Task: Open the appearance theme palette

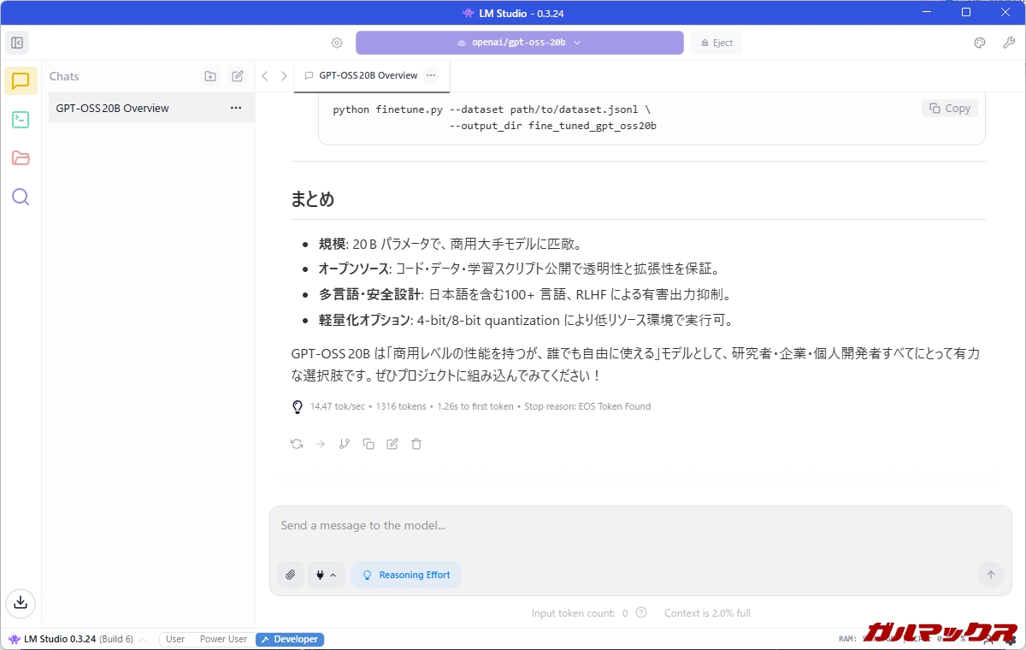Action: (x=980, y=43)
